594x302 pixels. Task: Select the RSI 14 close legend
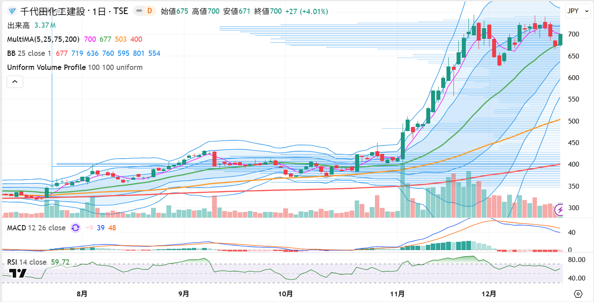coord(27,262)
